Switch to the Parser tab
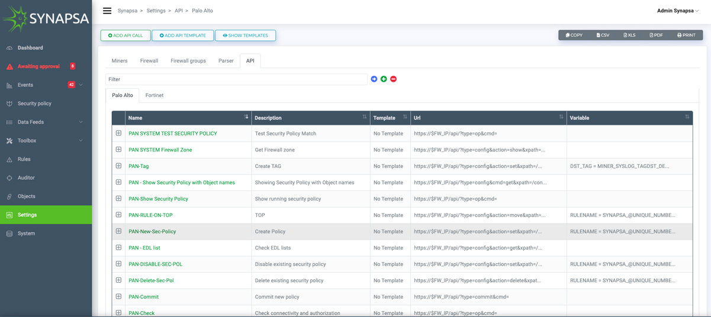 tap(226, 61)
